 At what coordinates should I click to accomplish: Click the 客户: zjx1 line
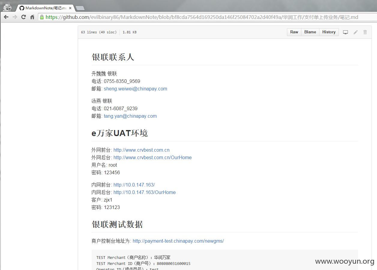pos(102,200)
